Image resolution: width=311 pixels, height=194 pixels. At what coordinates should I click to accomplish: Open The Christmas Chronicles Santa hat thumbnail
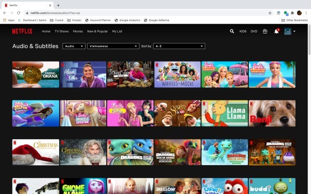pos(36,152)
